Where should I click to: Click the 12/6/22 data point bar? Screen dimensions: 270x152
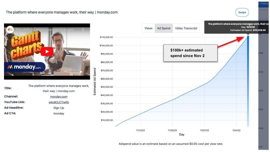pyautogui.click(x=248, y=80)
